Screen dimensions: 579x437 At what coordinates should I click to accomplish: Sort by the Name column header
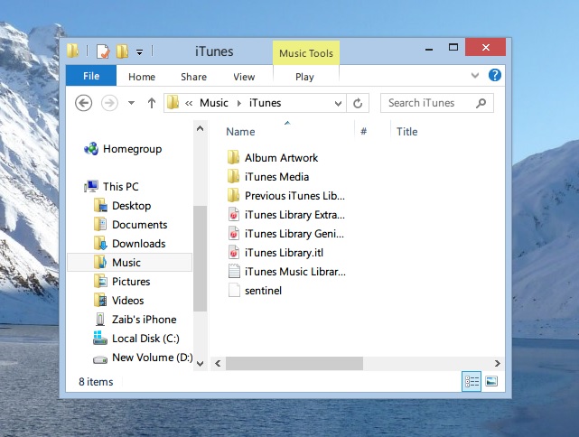[240, 132]
